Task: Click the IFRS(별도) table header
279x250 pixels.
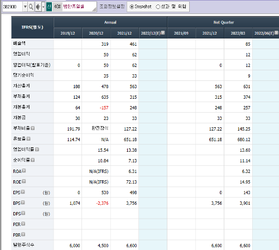Action: (x=32, y=27)
